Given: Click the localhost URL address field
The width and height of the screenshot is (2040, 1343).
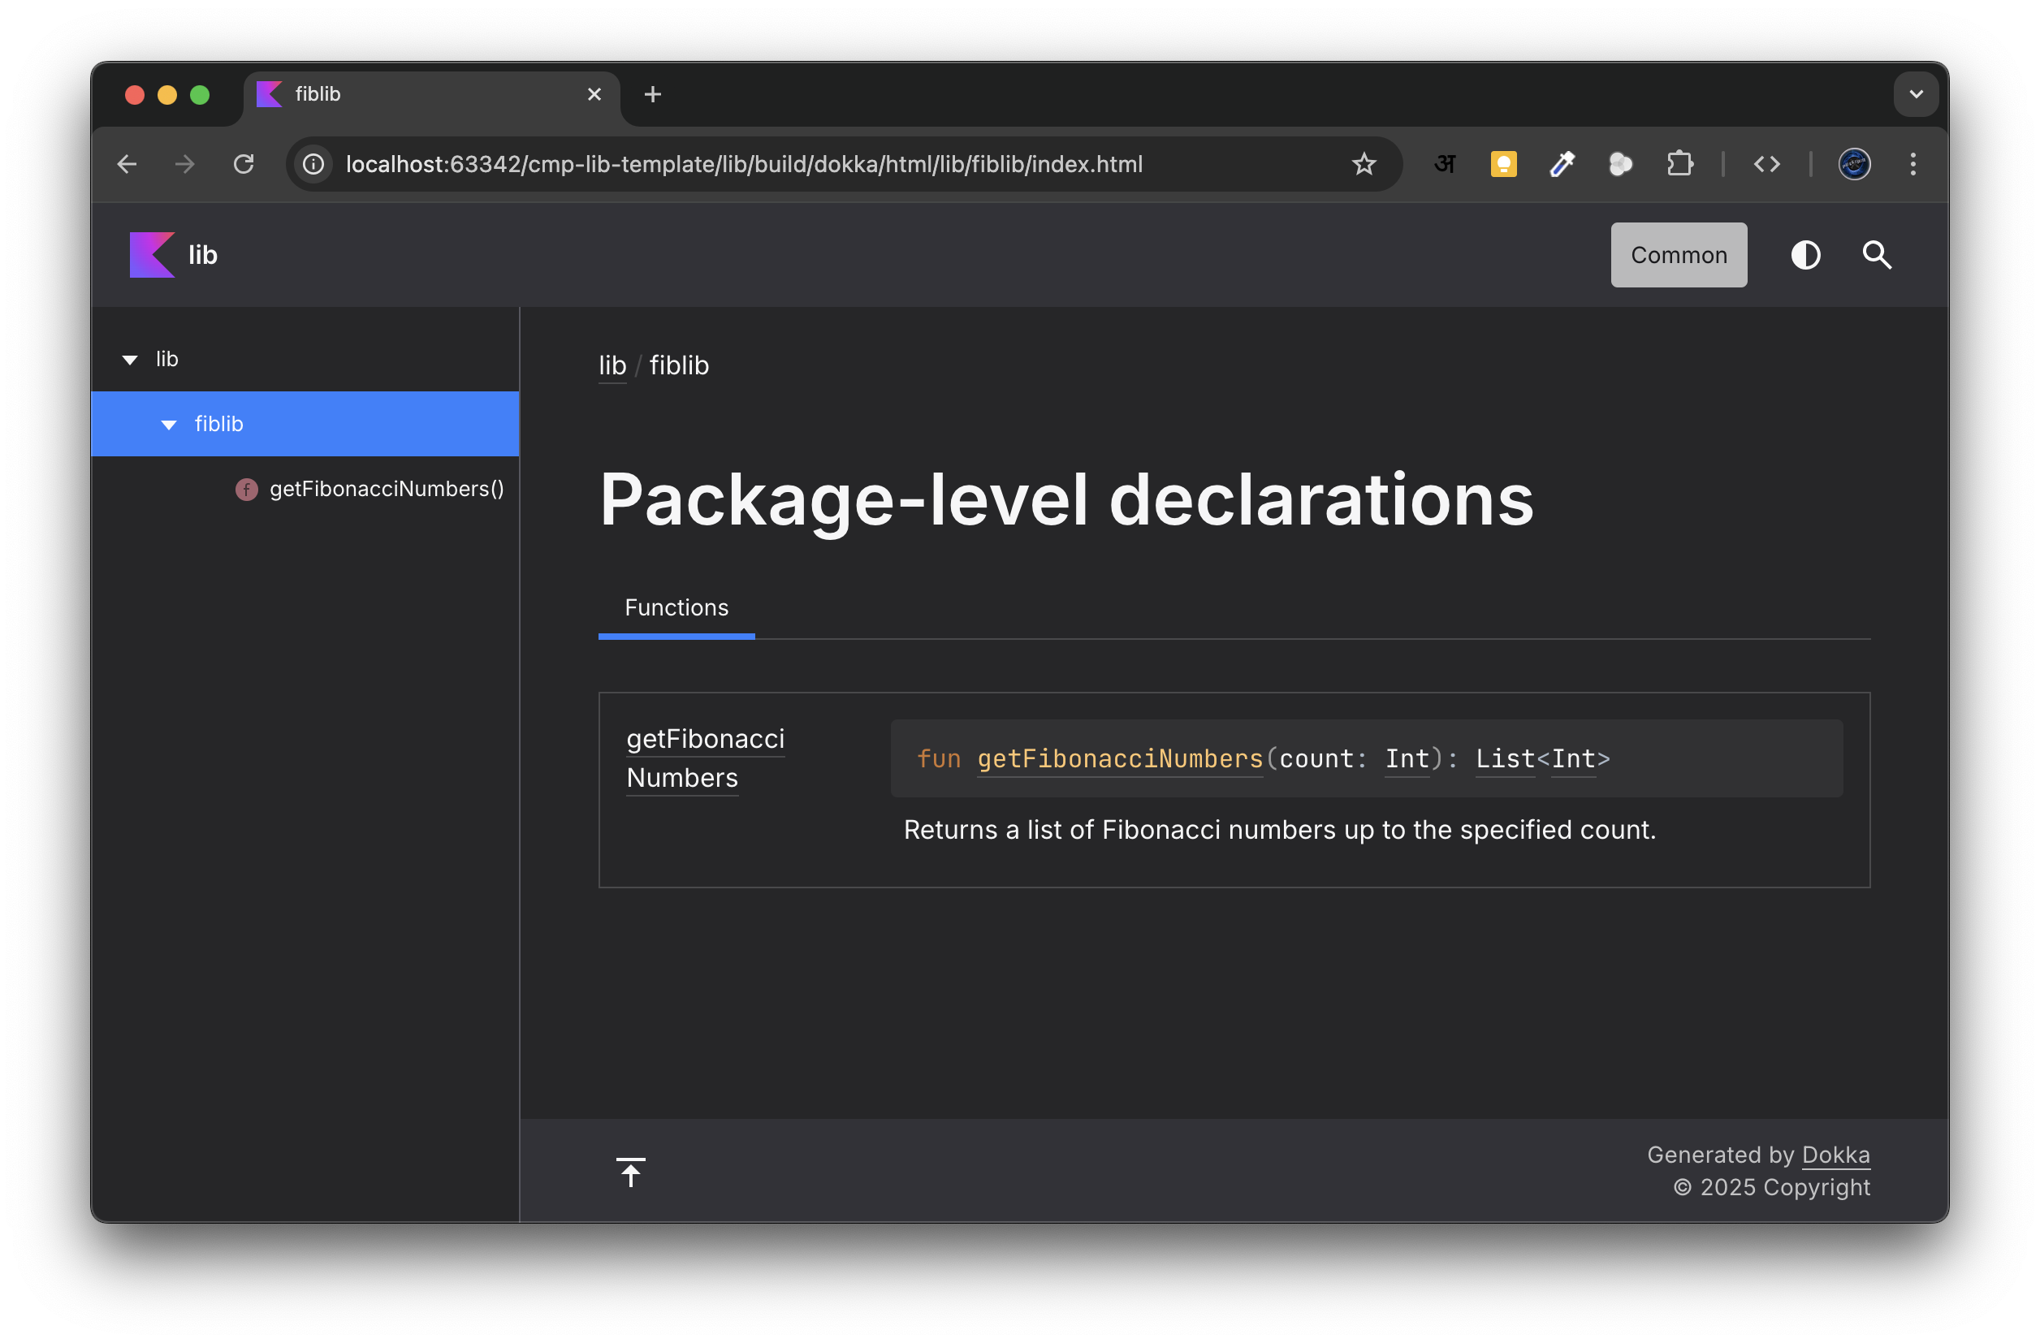Looking at the screenshot, I should point(743,164).
